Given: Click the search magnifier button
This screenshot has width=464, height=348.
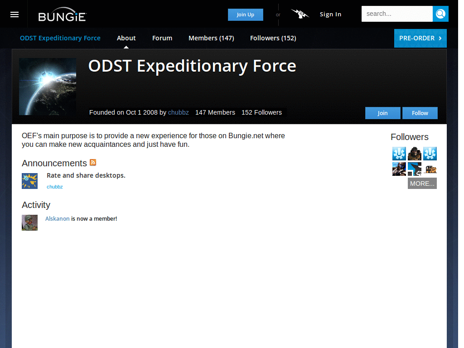Looking at the screenshot, I should pos(440,14).
